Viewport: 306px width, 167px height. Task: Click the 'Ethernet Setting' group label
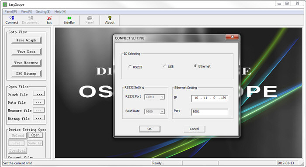coord(186,88)
